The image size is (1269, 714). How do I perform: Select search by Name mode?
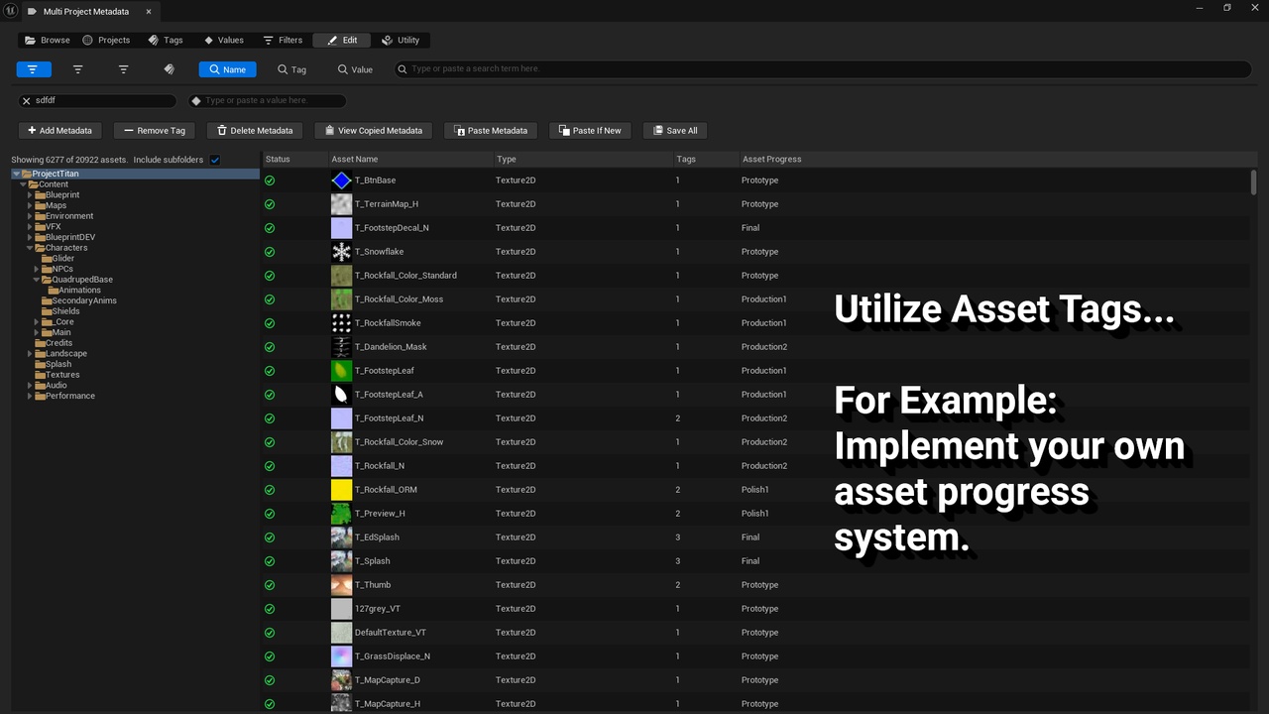click(227, 69)
